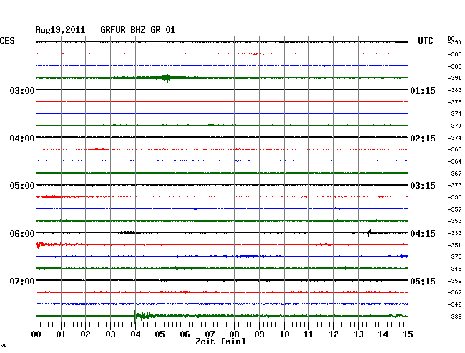Click the CES column header

7,41
